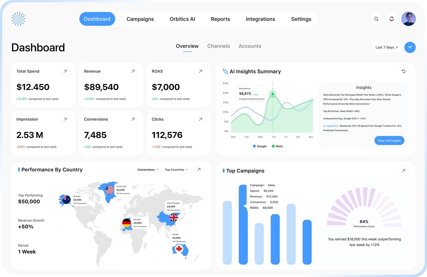
Task: Click the 64% performance score gauge
Action: click(364, 208)
